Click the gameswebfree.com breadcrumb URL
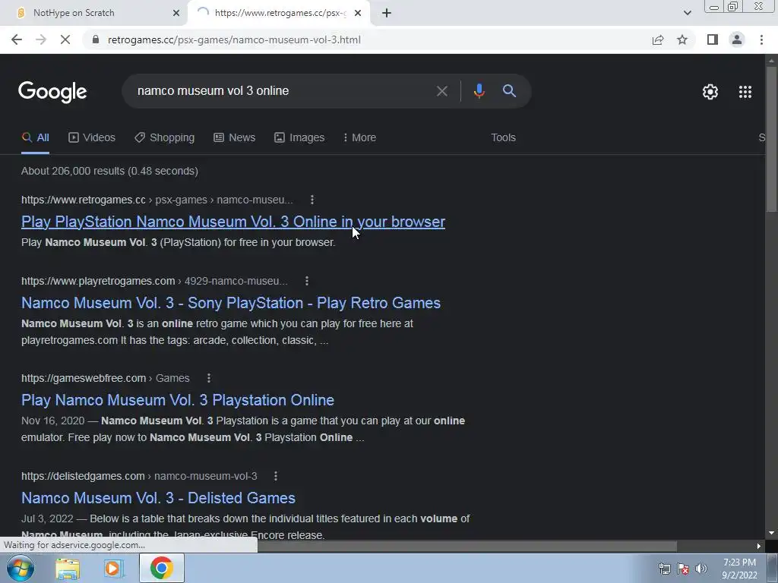The image size is (778, 583). tap(105, 378)
